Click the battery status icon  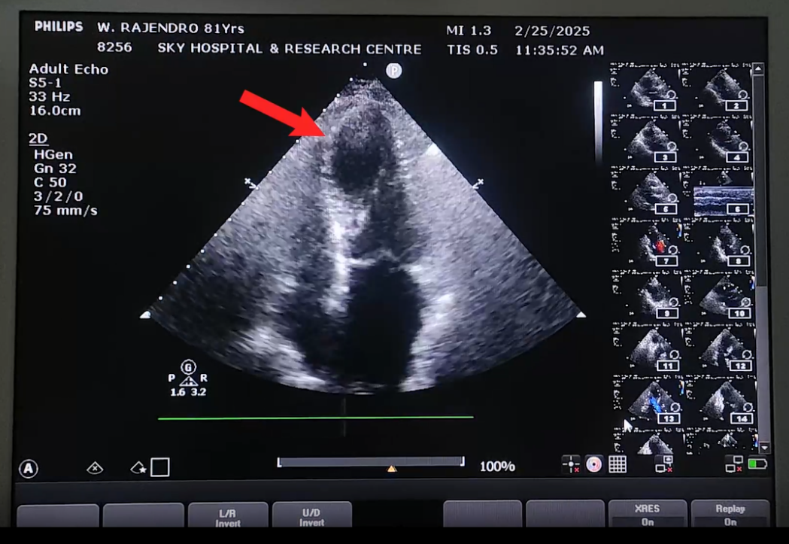tap(757, 464)
